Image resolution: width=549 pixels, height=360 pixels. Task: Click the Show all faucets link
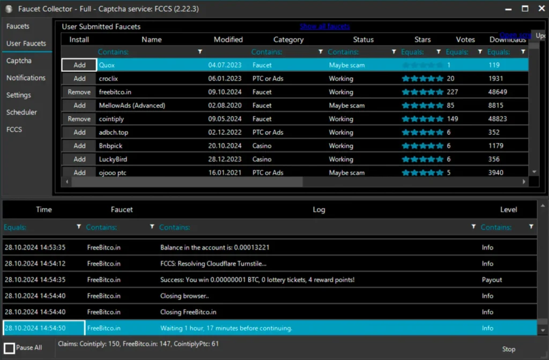325,26
